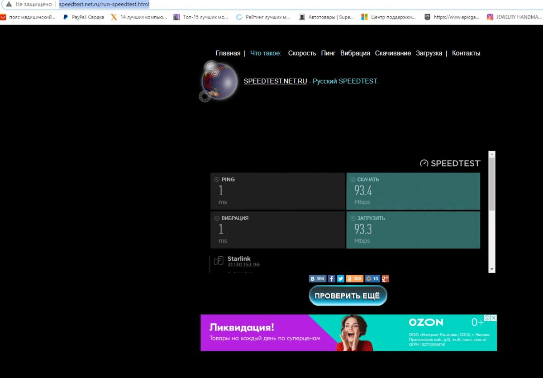
Task: Click the scroll-up arrow of the speedtest frame
Action: click(x=492, y=154)
